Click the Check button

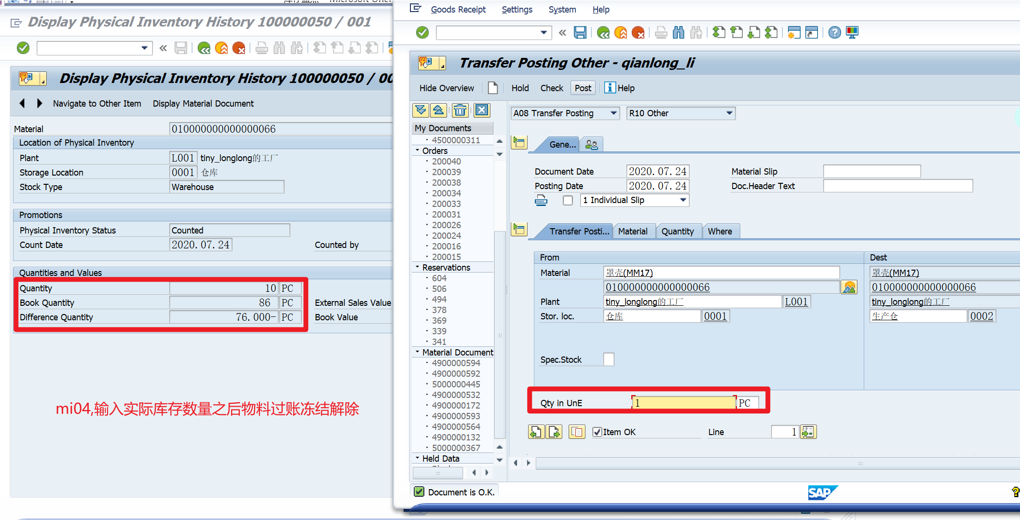coord(552,88)
